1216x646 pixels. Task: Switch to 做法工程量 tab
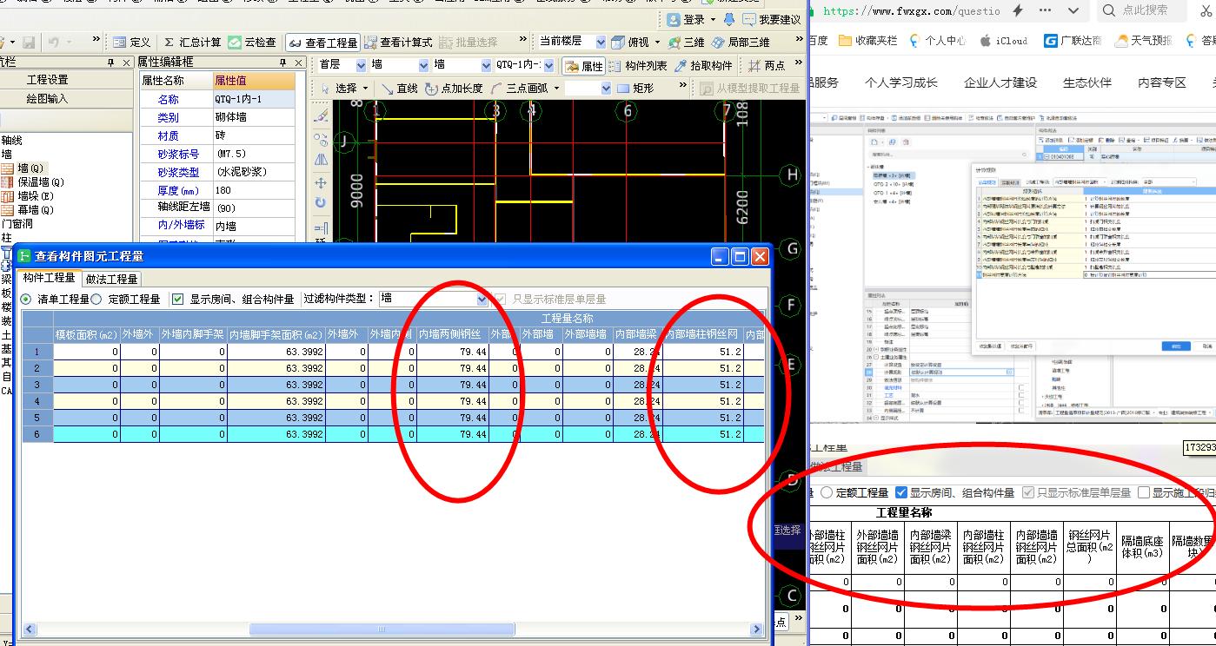click(111, 279)
